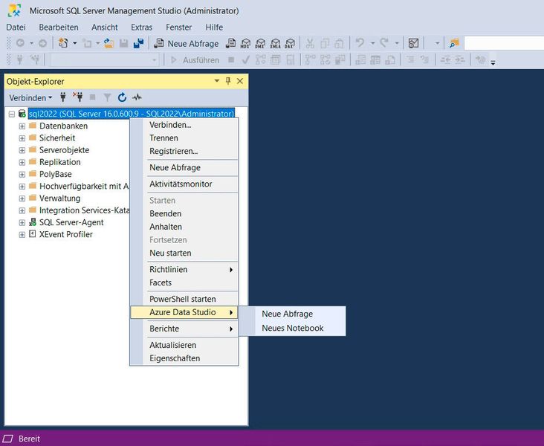The height and width of the screenshot is (446, 544).
Task: Open a new MDX query
Action: click(246, 43)
